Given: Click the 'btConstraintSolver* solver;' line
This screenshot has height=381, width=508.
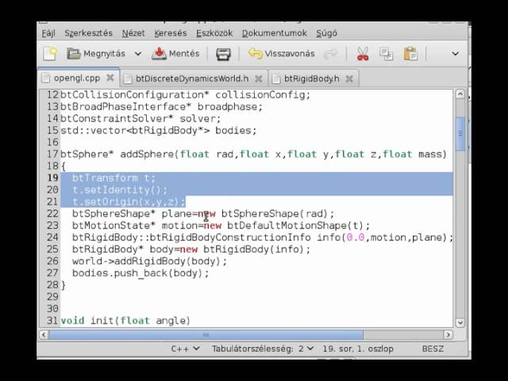Looking at the screenshot, I should click(x=140, y=118).
